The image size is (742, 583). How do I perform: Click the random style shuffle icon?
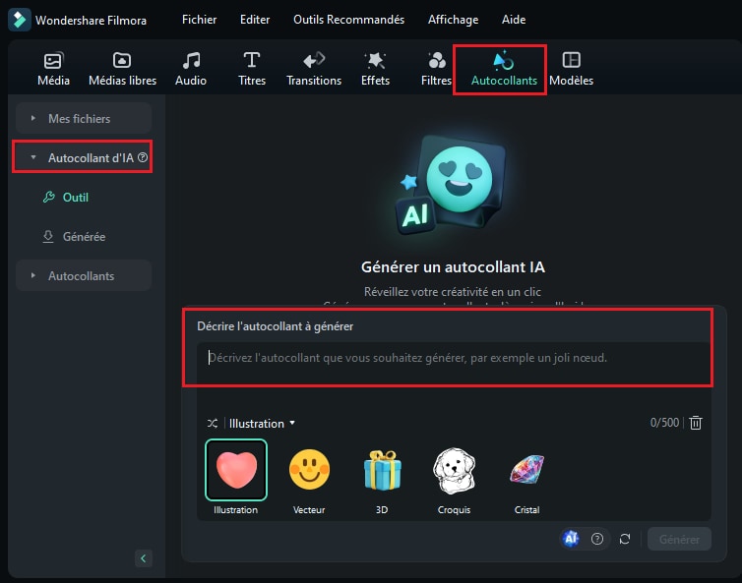pyautogui.click(x=213, y=423)
